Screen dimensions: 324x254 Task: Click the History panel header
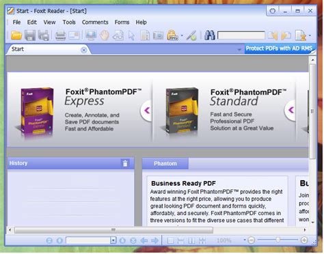[71, 163]
